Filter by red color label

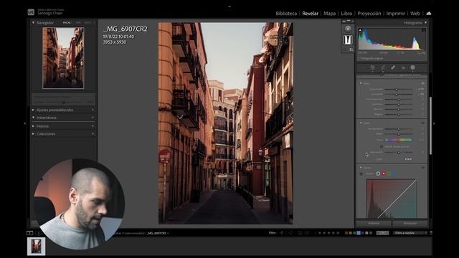346,233
